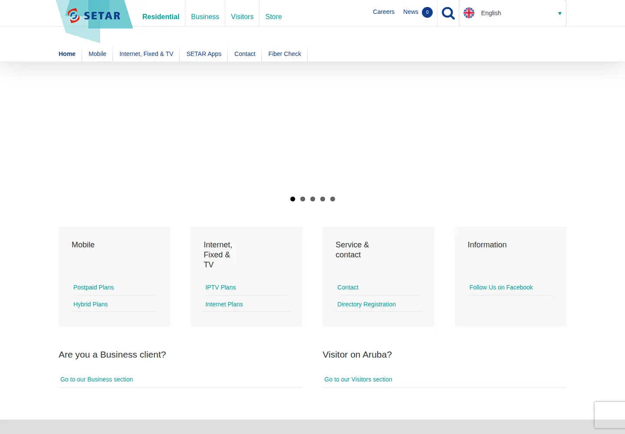Screen dimensions: 625x434
Task: Select the third carousel dot
Action: tap(312, 199)
